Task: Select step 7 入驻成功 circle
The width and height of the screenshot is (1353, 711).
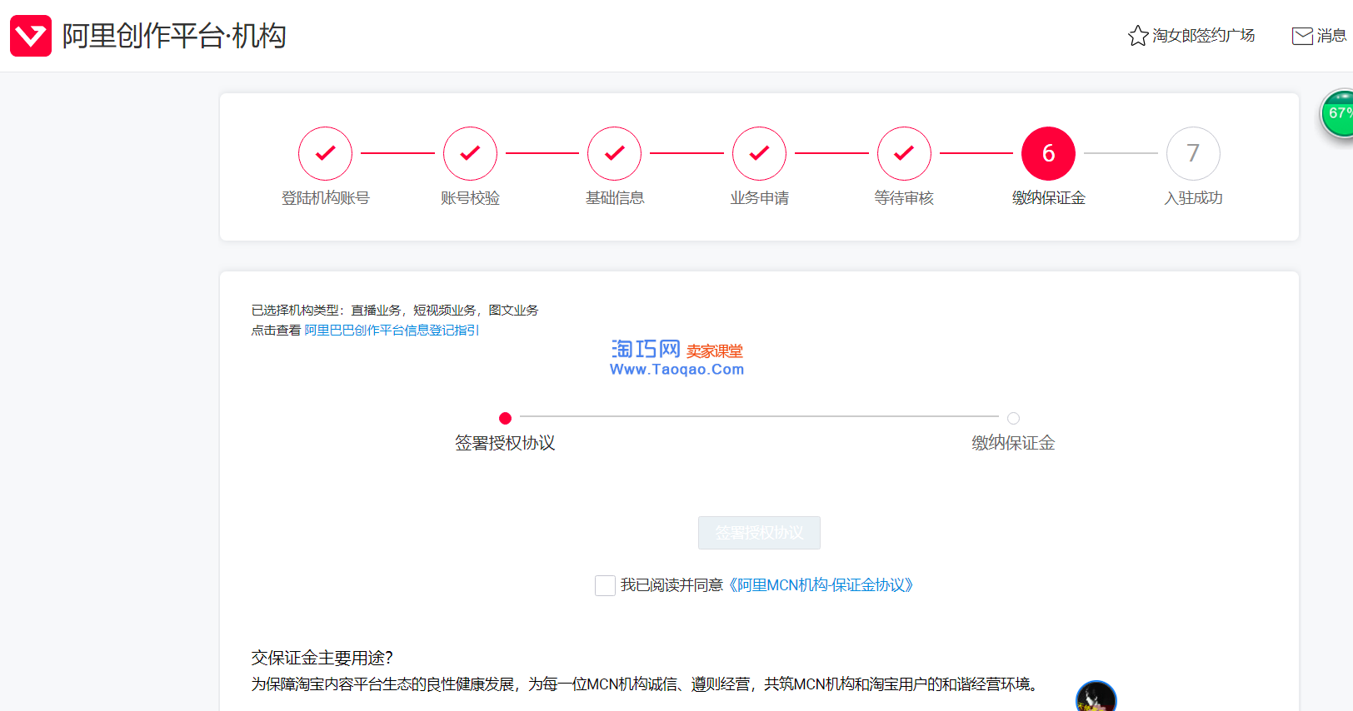Action: [x=1193, y=153]
